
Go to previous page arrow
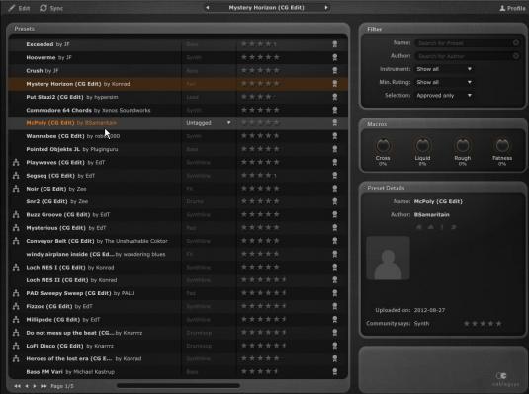tap(27, 386)
